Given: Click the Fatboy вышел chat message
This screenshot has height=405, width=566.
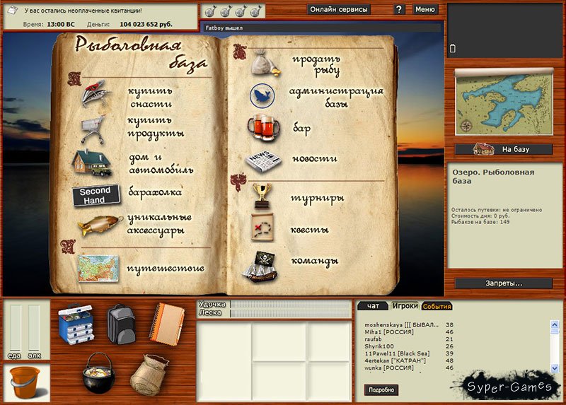Looking at the screenshot, I should 224,28.
